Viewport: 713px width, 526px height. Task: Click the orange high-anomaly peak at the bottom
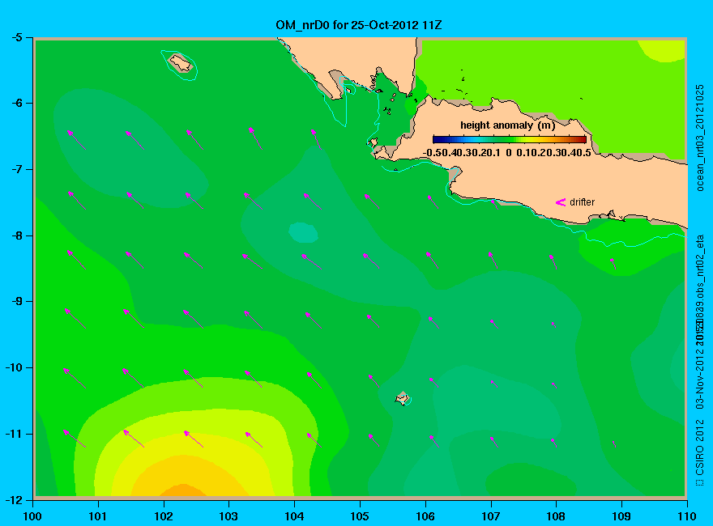(183, 490)
